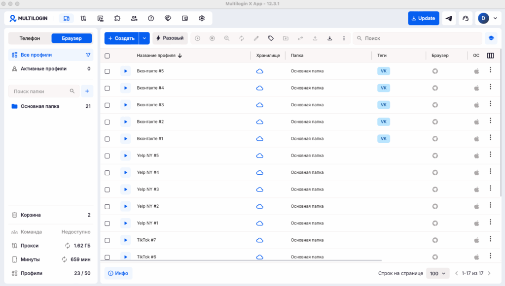Tick the checkbox for TikTok #7
Viewport: 505px width, 286px height.
point(107,240)
